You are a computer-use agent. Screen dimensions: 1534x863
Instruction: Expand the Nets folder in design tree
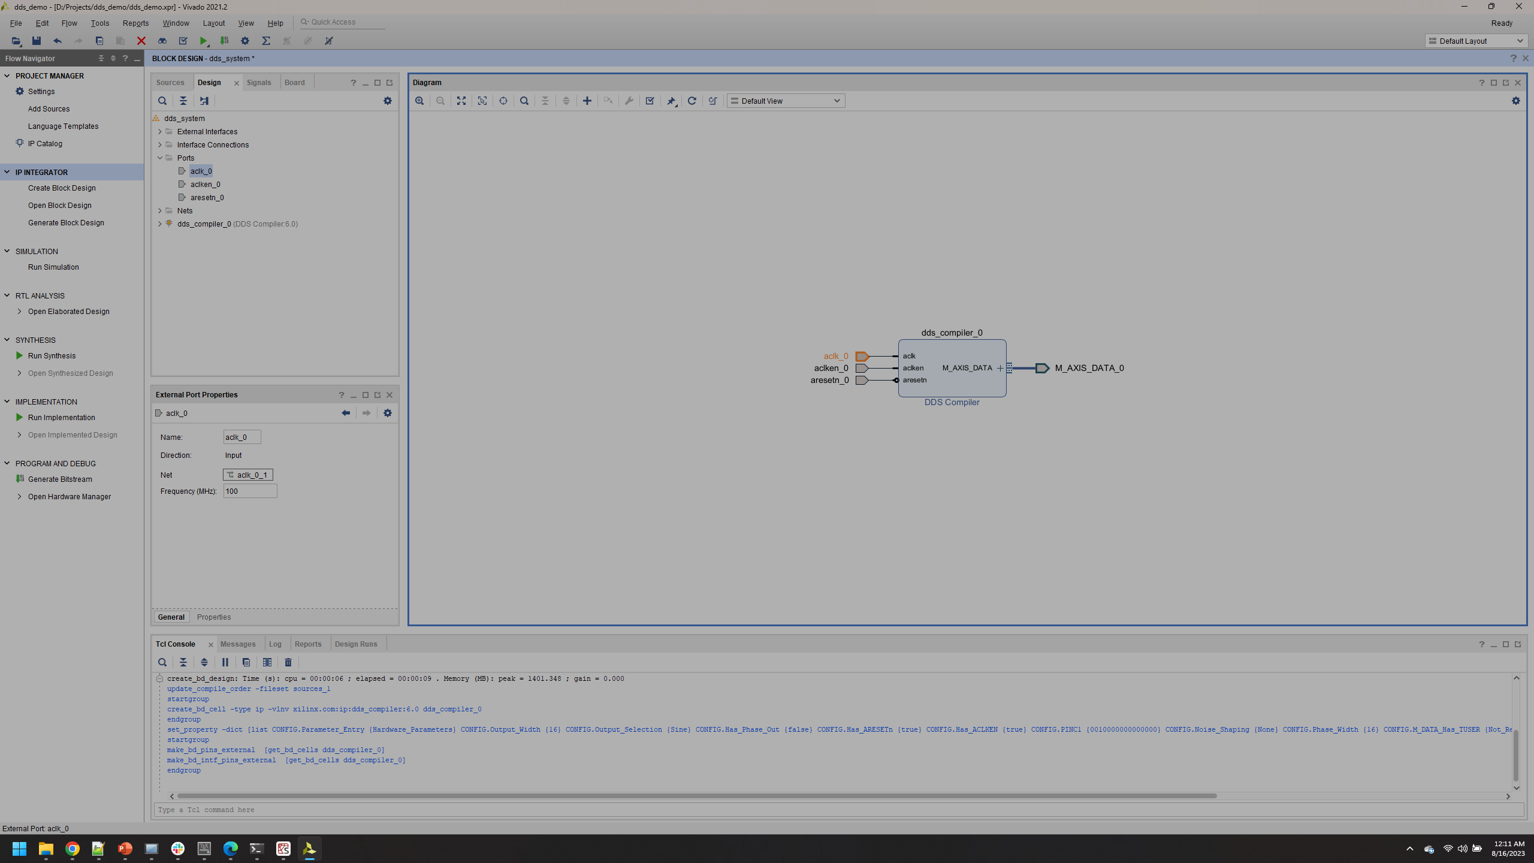(160, 210)
